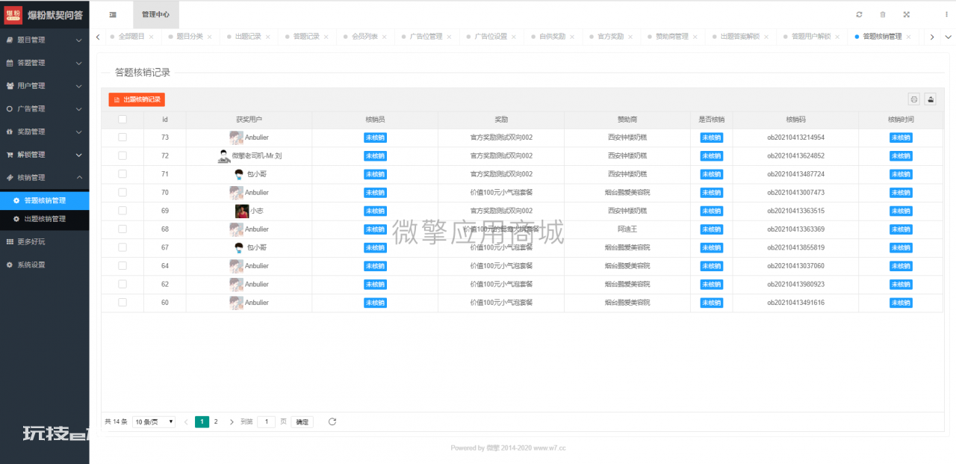This screenshot has height=464, width=956.
Task: Open the 10 条/页 page size dropdown
Action: tap(154, 421)
